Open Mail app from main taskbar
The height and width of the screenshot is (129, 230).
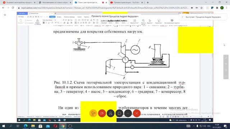coord(48,126)
